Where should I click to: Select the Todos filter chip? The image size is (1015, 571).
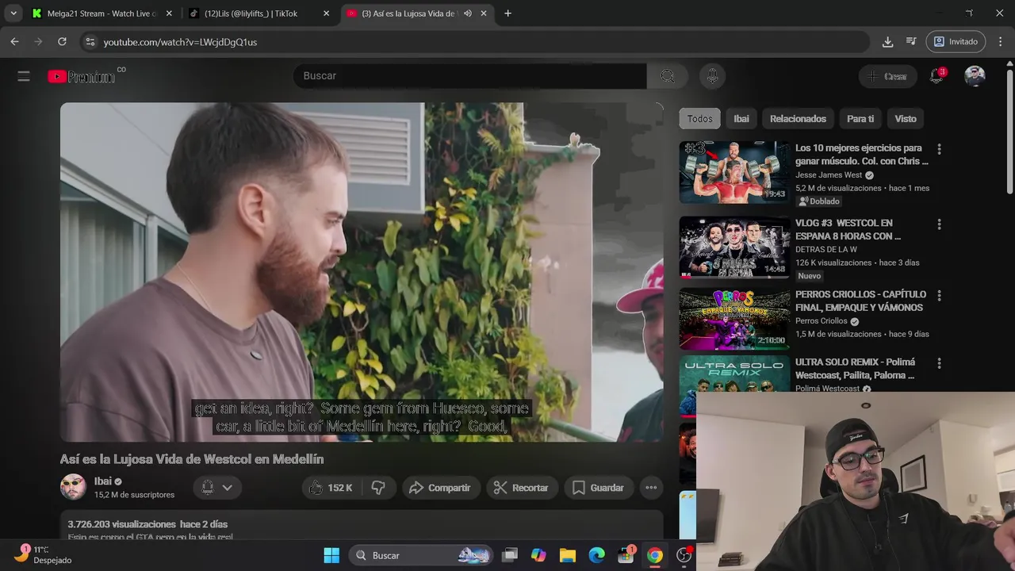(699, 119)
